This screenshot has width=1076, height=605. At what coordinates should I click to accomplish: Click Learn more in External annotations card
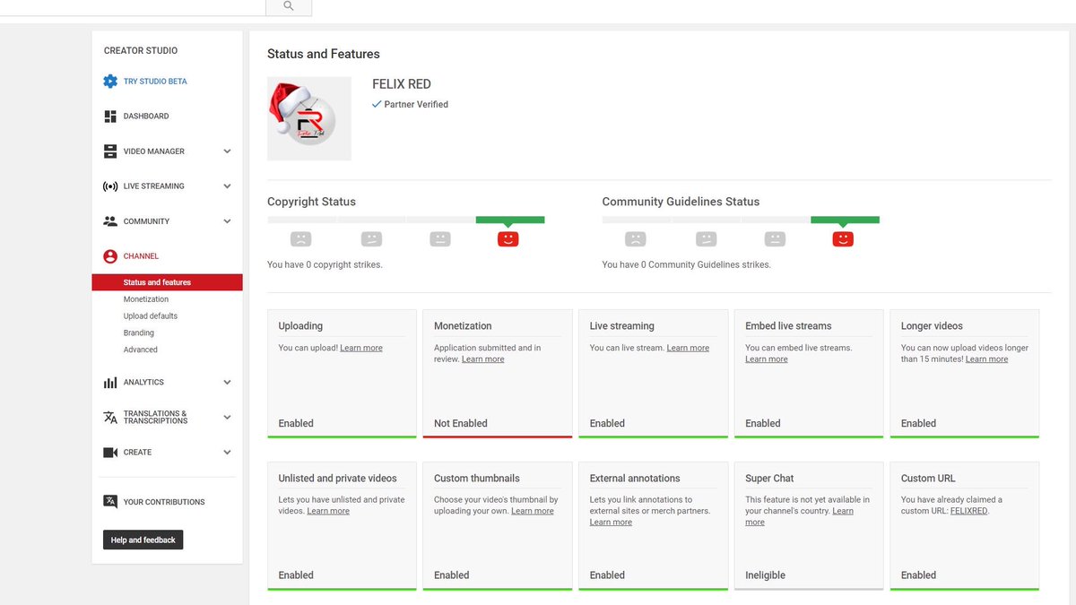coord(611,523)
